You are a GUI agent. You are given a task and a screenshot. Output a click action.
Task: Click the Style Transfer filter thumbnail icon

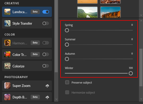click(7, 23)
